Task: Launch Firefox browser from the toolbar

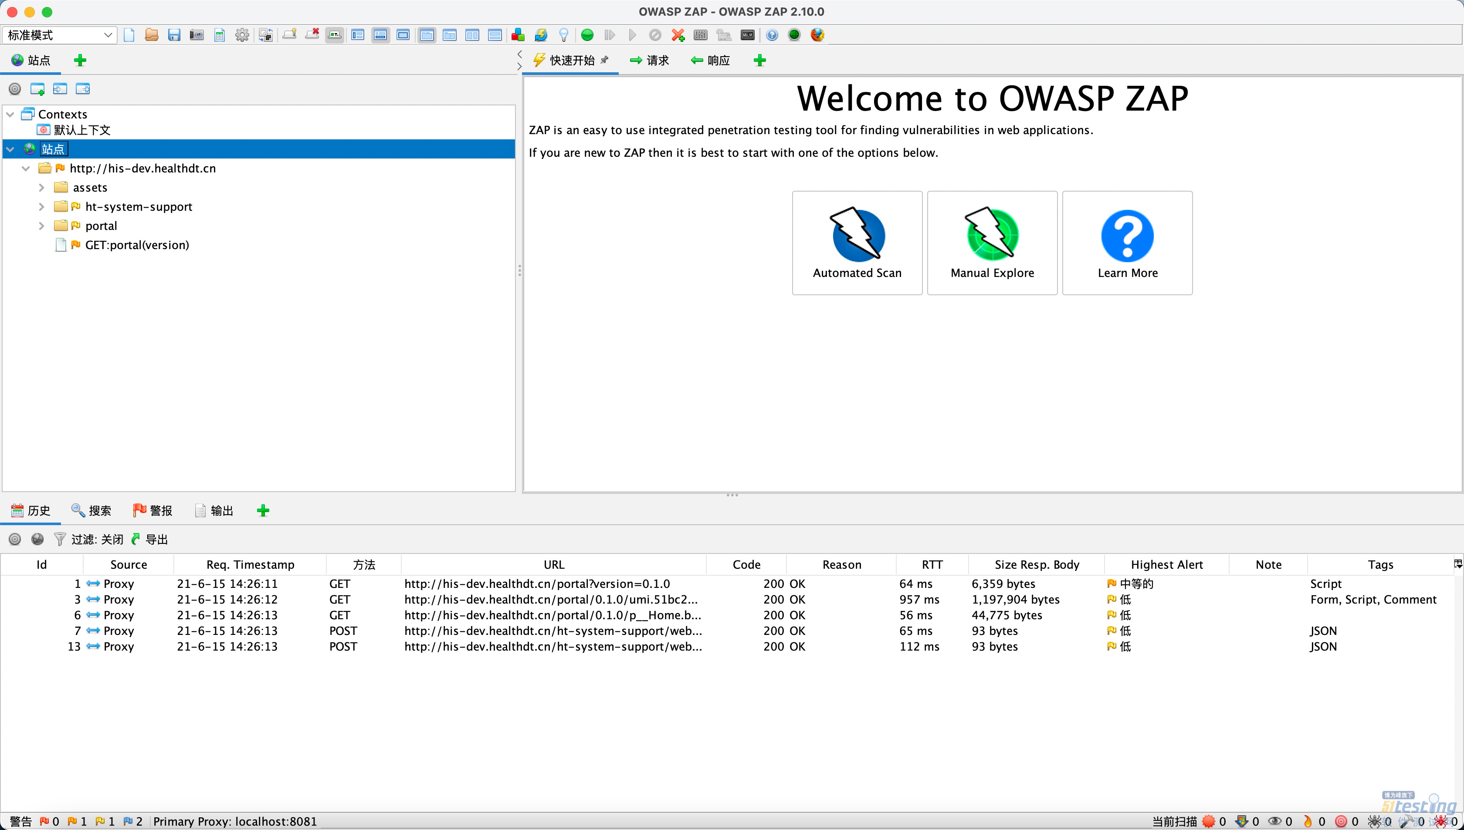Action: click(817, 35)
